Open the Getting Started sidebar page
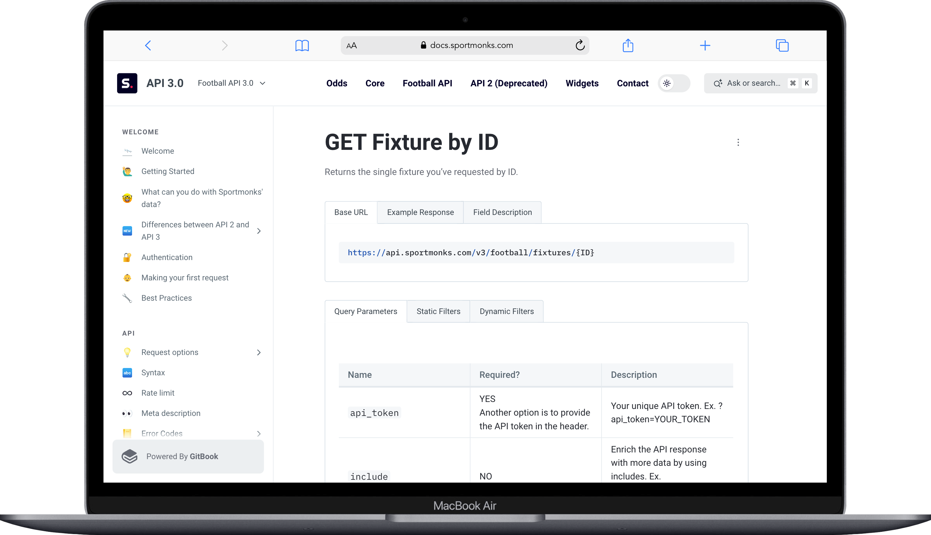The image size is (931, 535). point(168,171)
